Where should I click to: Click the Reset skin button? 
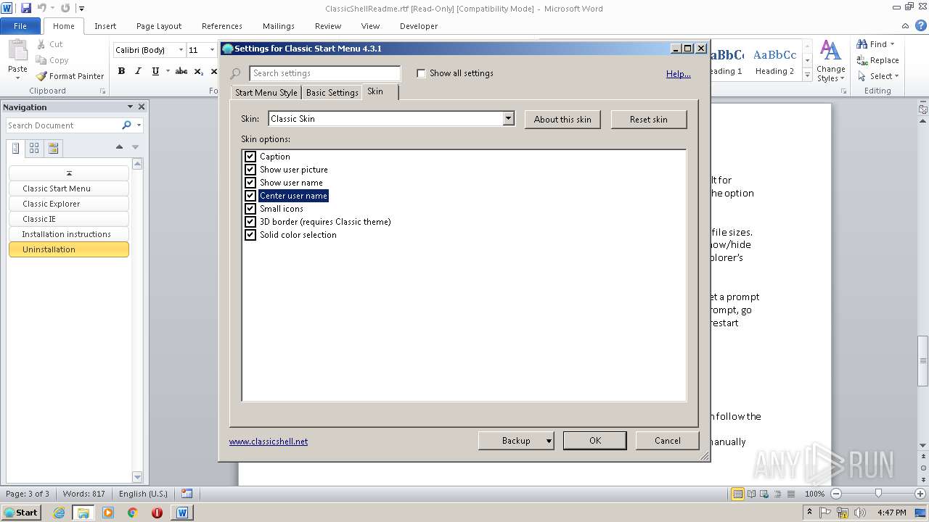pyautogui.click(x=649, y=120)
